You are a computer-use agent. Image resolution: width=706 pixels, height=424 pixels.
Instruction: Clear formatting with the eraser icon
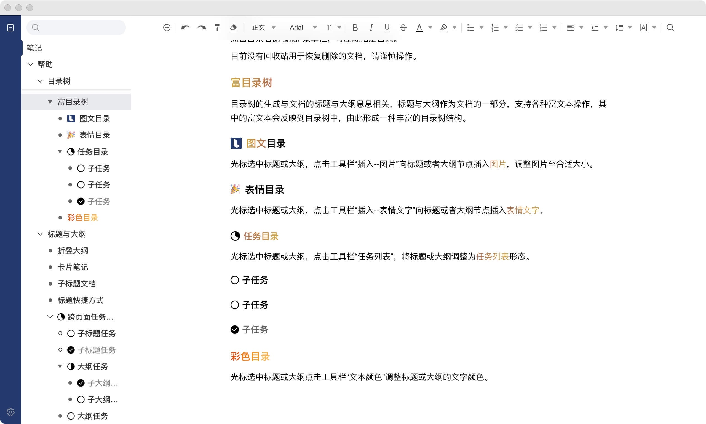pyautogui.click(x=234, y=28)
